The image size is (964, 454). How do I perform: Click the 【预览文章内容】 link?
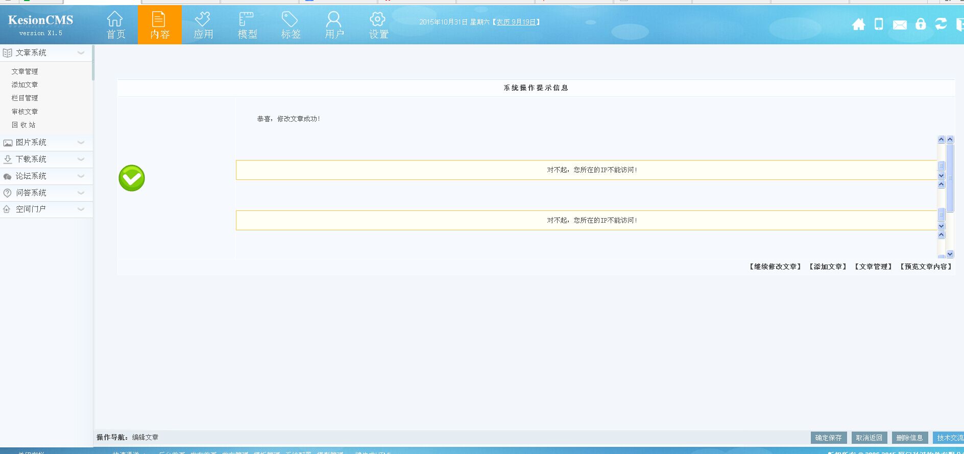click(925, 266)
